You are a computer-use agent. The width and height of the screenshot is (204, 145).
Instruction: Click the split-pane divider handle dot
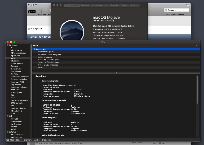click(116, 73)
